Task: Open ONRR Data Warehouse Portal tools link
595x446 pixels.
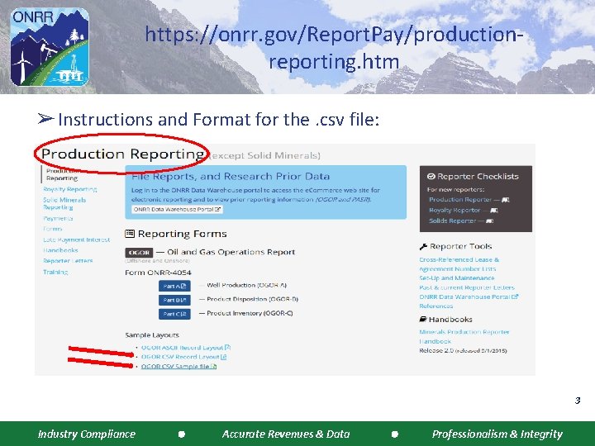Action: pyautogui.click(x=469, y=297)
